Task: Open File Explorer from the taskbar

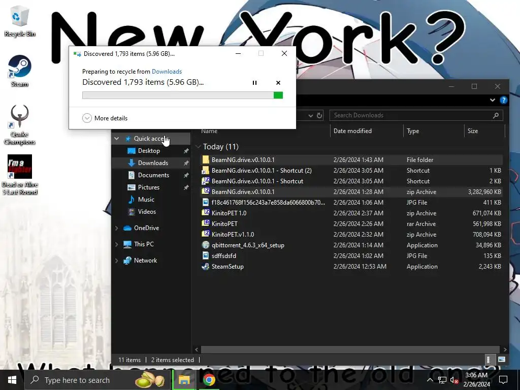Action: pyautogui.click(x=184, y=380)
